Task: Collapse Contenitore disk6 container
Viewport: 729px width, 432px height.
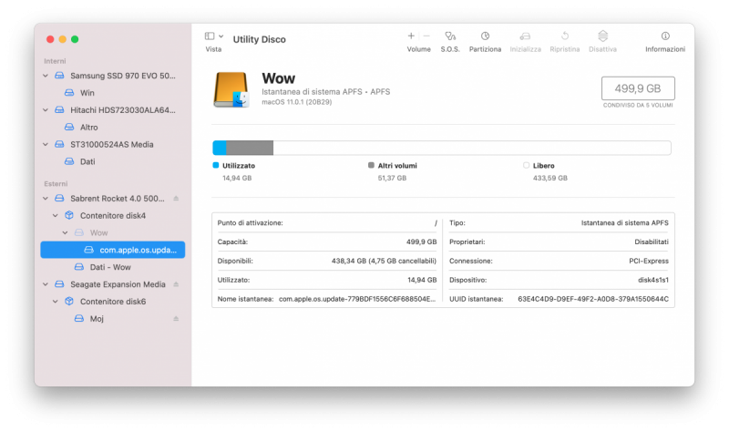Action: 56,302
